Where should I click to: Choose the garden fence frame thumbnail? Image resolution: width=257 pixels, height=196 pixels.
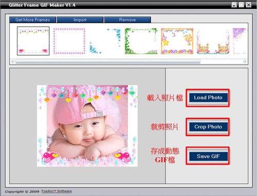click(x=213, y=41)
